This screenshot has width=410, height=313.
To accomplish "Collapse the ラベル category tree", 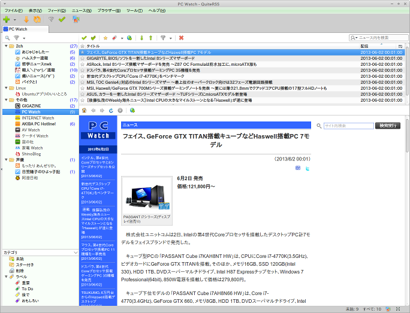I will 6,276.
